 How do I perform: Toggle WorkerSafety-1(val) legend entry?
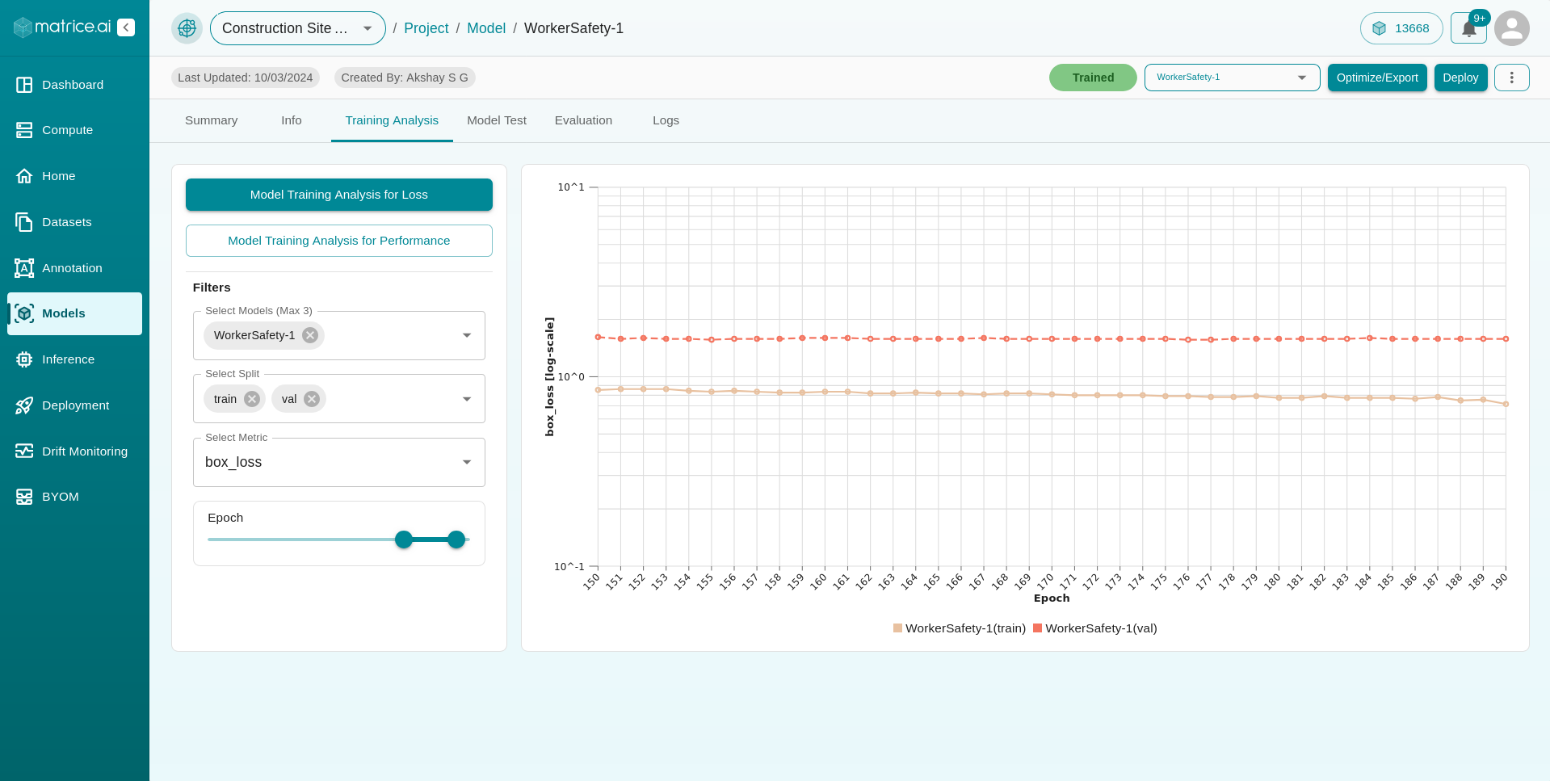point(1095,628)
